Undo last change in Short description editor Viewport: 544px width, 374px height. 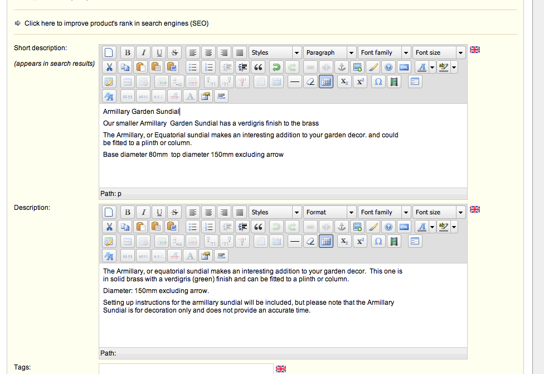276,67
